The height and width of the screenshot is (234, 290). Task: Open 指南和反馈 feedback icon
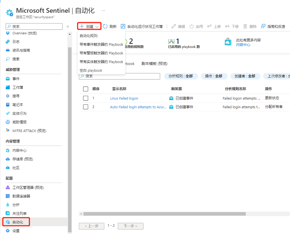(263, 26)
